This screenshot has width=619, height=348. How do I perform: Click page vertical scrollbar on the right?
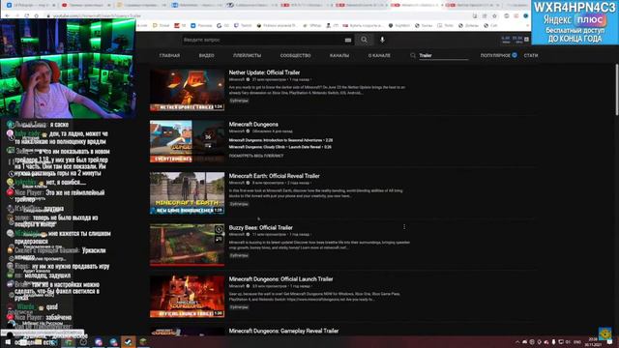pos(616,90)
